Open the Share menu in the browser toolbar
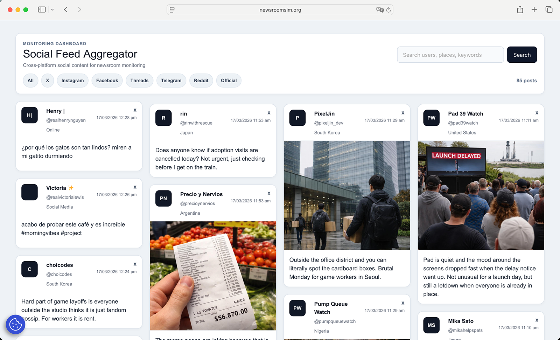Viewport: 560px width, 340px height. point(520,9)
